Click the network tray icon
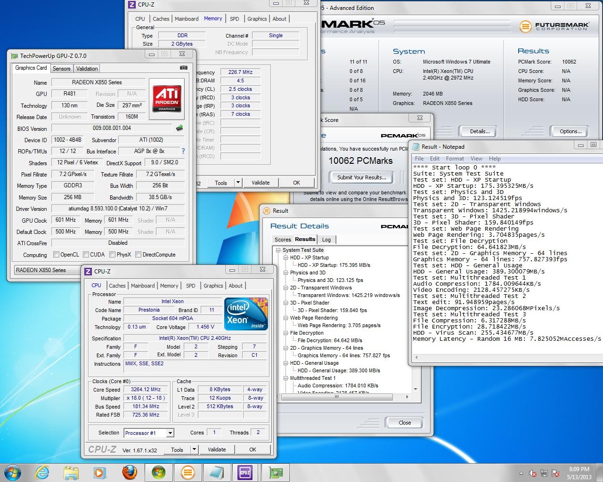Image resolution: width=603 pixels, height=482 pixels. point(544,473)
